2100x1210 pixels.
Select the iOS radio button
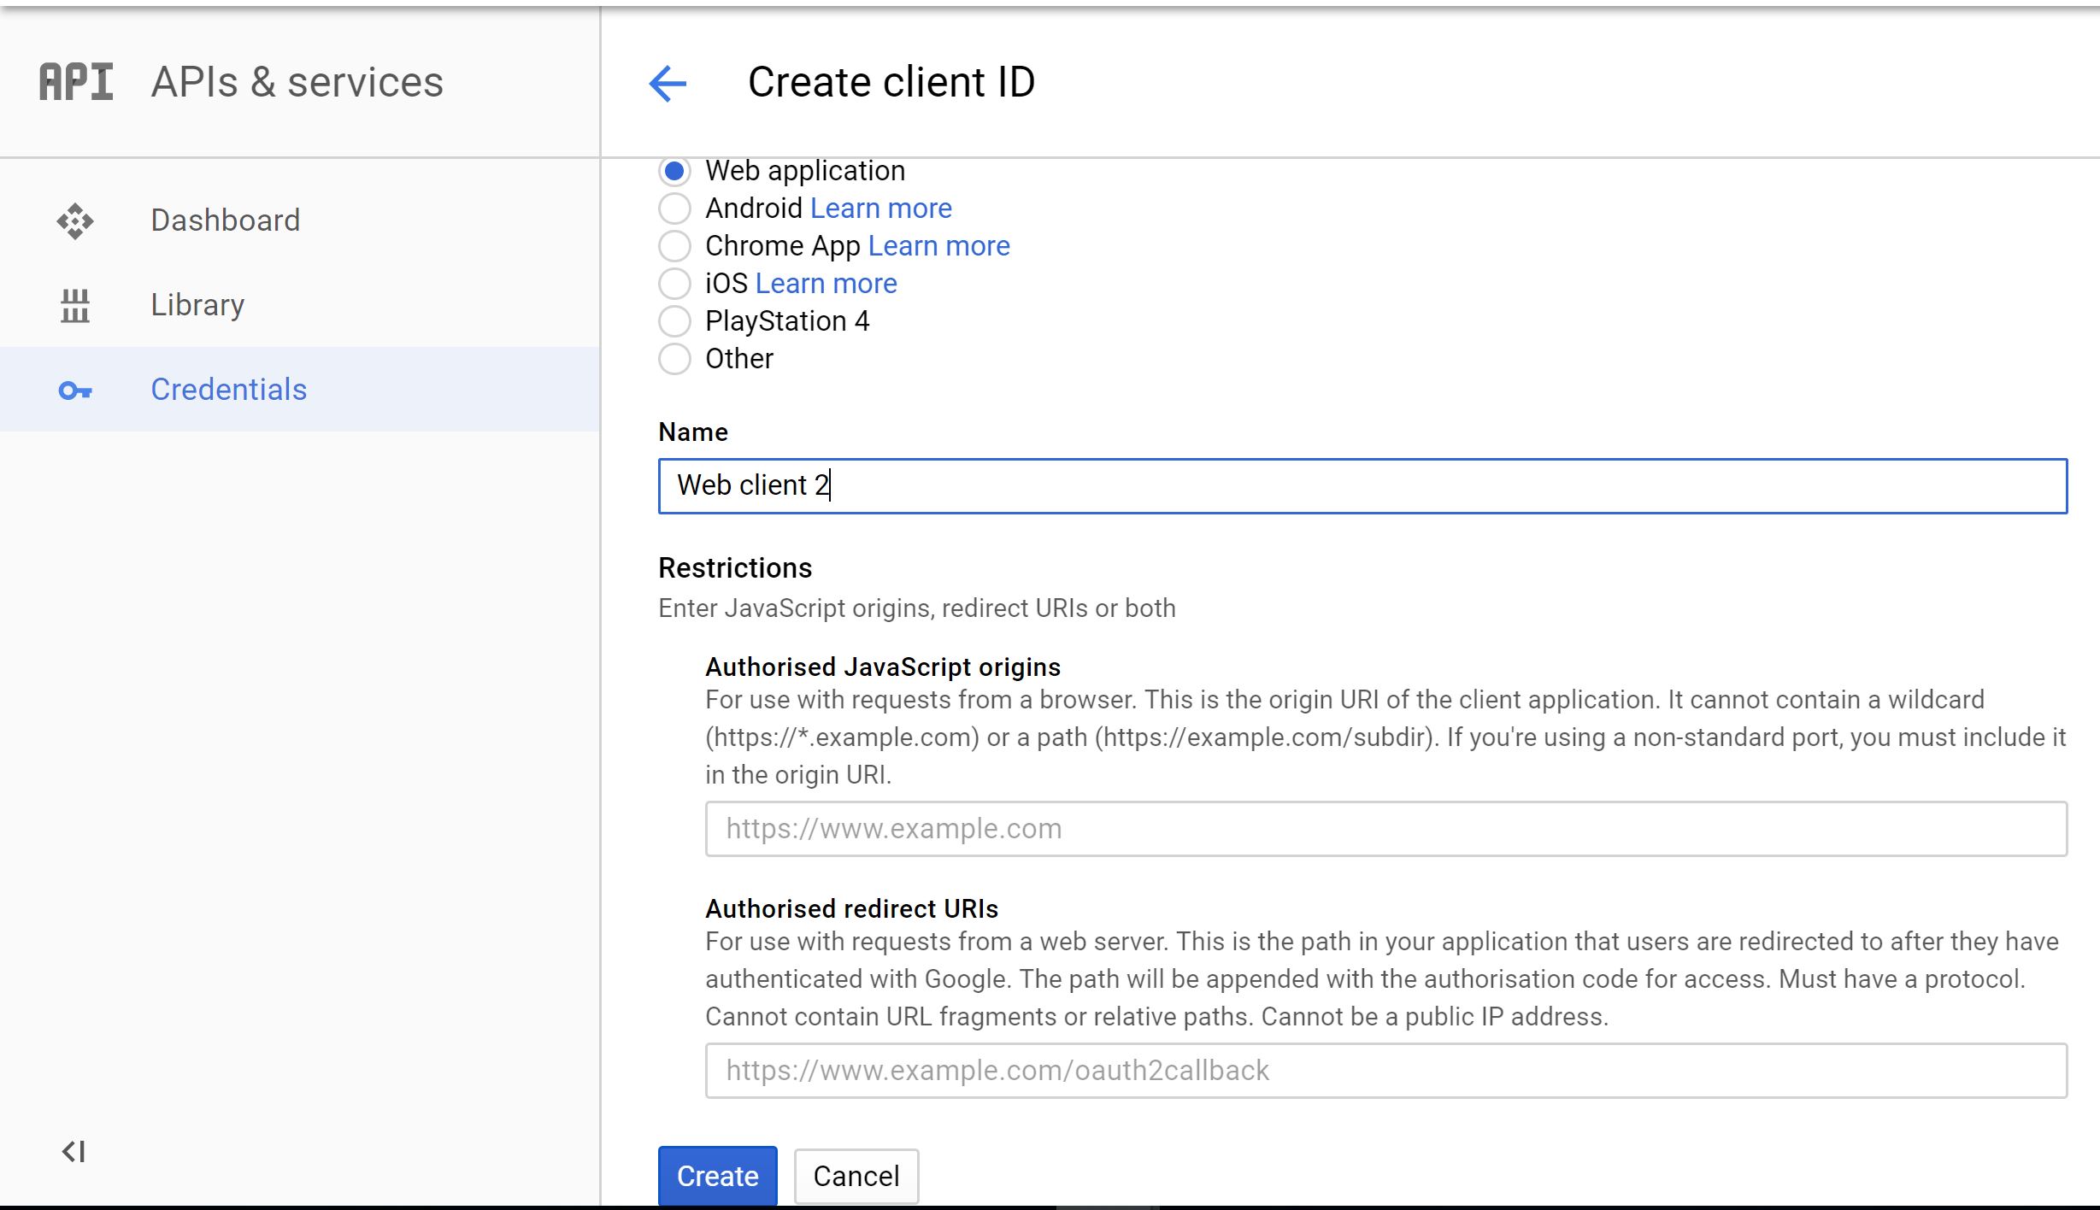point(674,284)
